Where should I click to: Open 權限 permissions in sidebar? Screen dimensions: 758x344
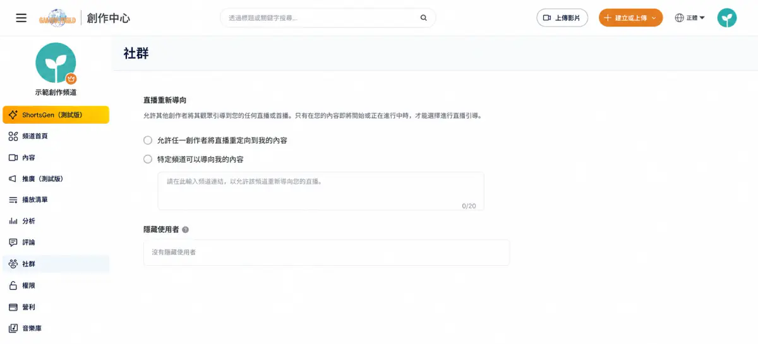click(56, 285)
